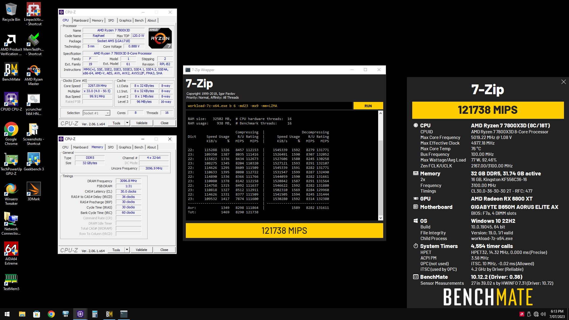Open network status tray icon
Viewport: 569px width, 320px height.
(x=536, y=314)
